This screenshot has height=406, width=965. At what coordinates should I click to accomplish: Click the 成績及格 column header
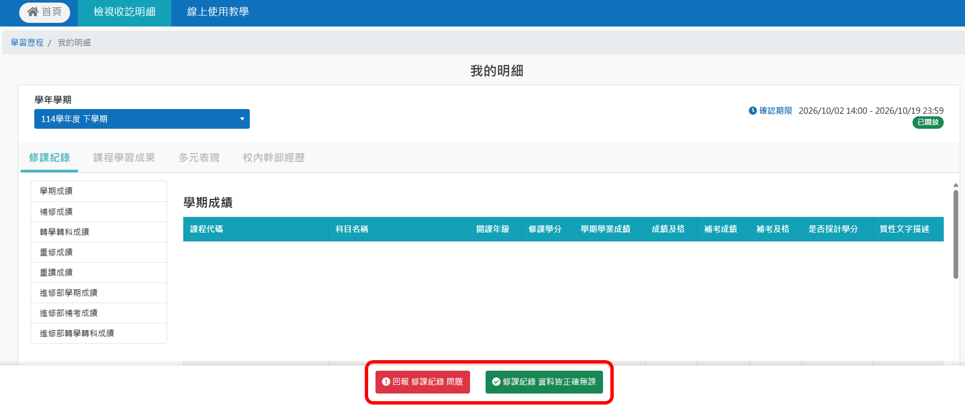(671, 229)
